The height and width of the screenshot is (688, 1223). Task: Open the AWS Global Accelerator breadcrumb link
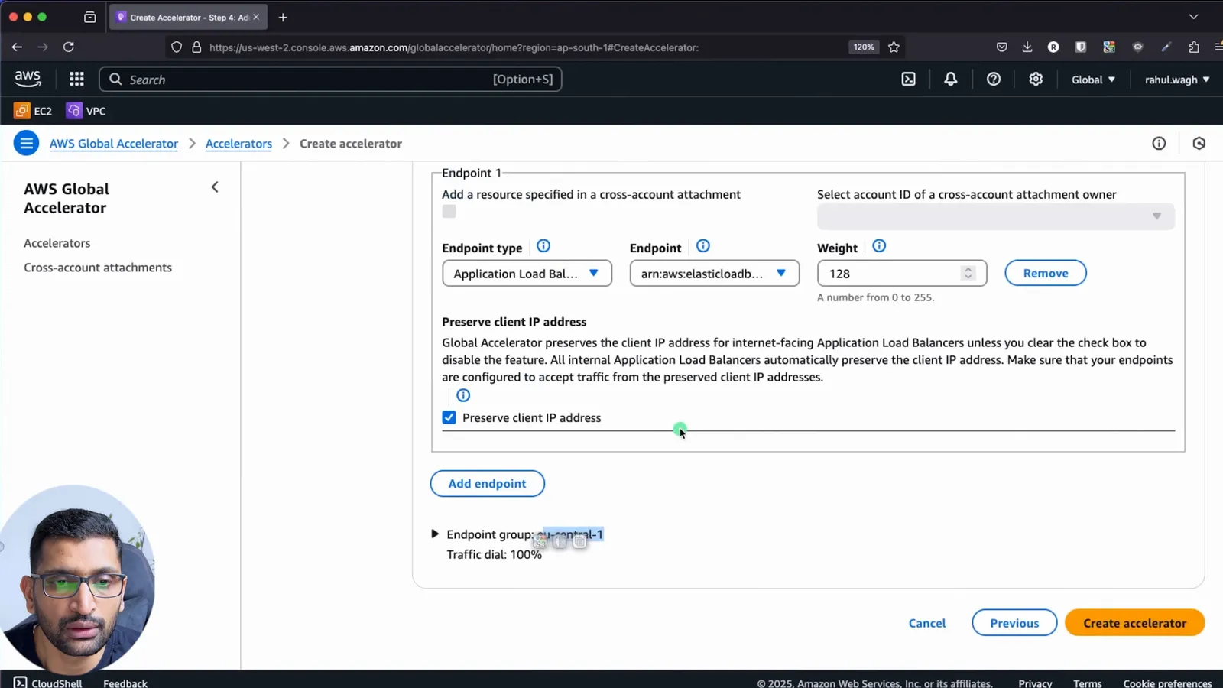click(114, 144)
